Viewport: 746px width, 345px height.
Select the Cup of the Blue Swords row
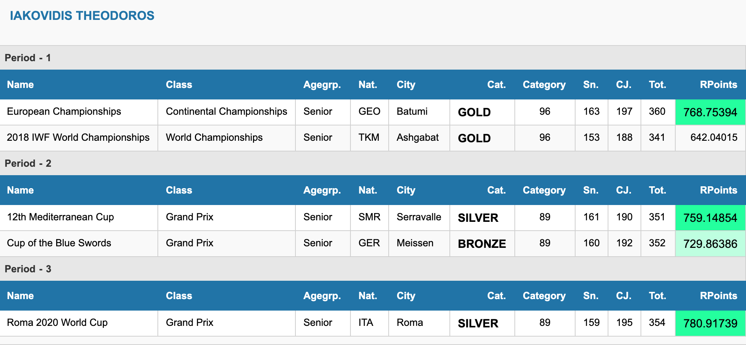(x=373, y=244)
